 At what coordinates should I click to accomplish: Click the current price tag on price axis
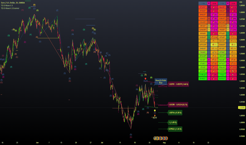pos(242,108)
